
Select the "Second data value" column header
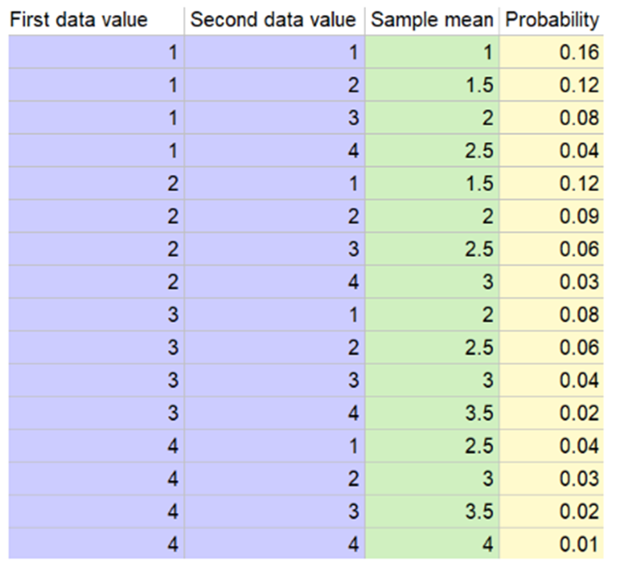click(x=273, y=19)
